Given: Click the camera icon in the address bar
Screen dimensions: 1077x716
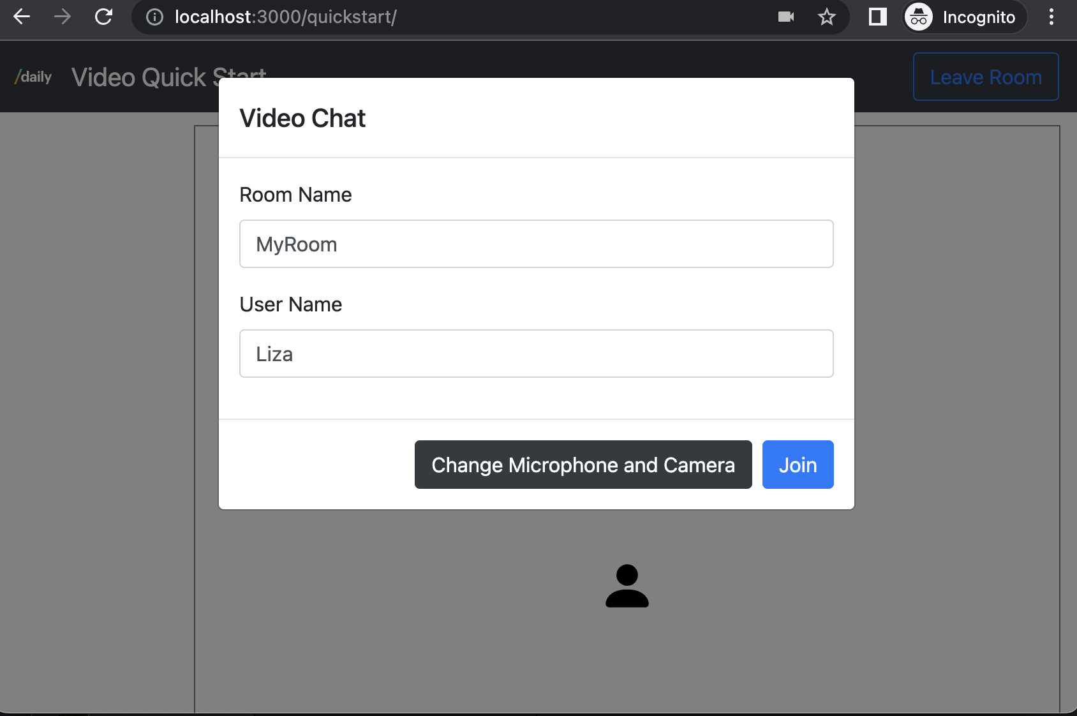Looking at the screenshot, I should 787,17.
